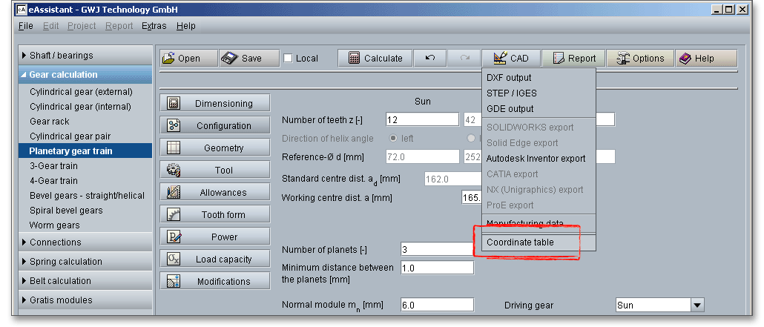The width and height of the screenshot is (764, 327).
Task: Select Coordinate table from CAD menu
Action: tap(520, 242)
